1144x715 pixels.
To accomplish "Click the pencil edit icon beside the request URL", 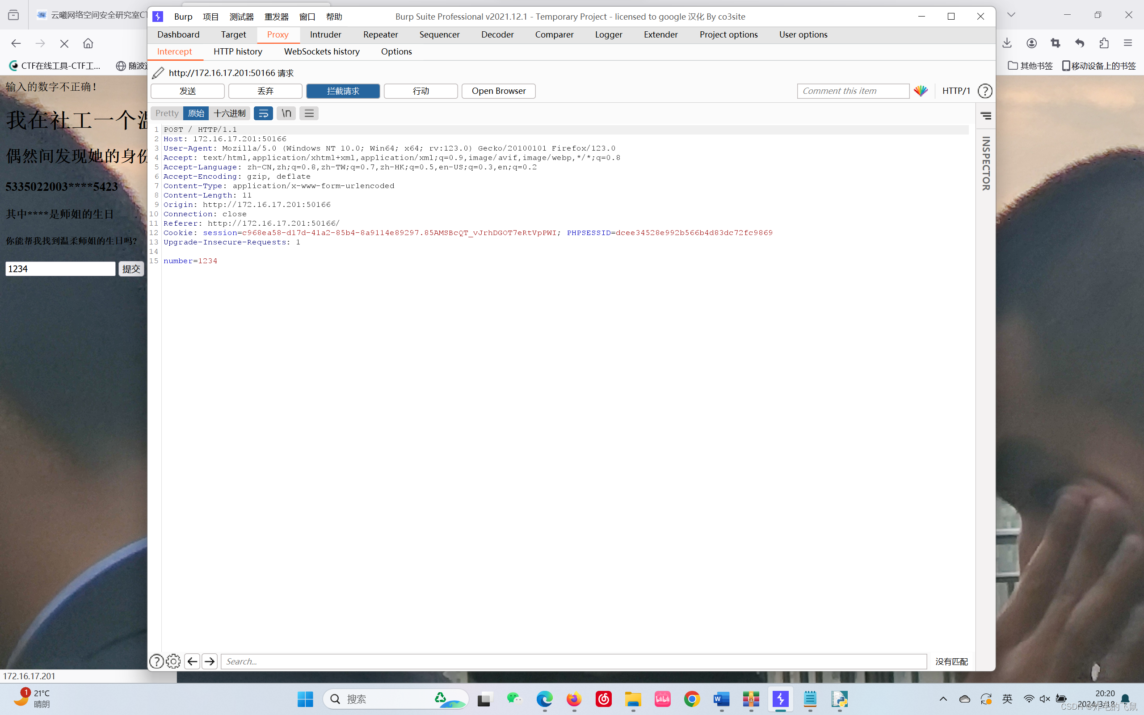I will coord(158,73).
